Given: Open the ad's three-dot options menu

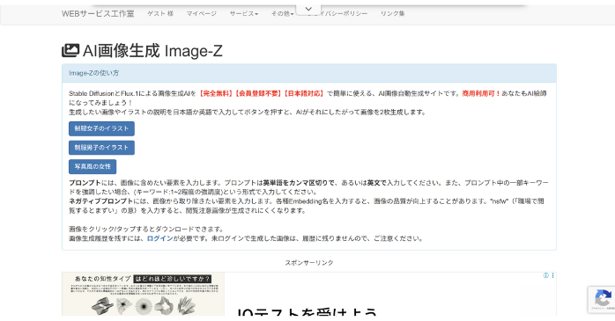Looking at the screenshot, I should click(x=552, y=275).
